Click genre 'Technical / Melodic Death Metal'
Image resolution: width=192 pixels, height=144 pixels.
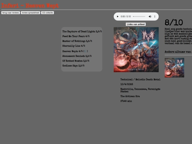(x=140, y=80)
